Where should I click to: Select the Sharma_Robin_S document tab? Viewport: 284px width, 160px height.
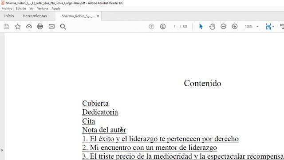point(78,16)
